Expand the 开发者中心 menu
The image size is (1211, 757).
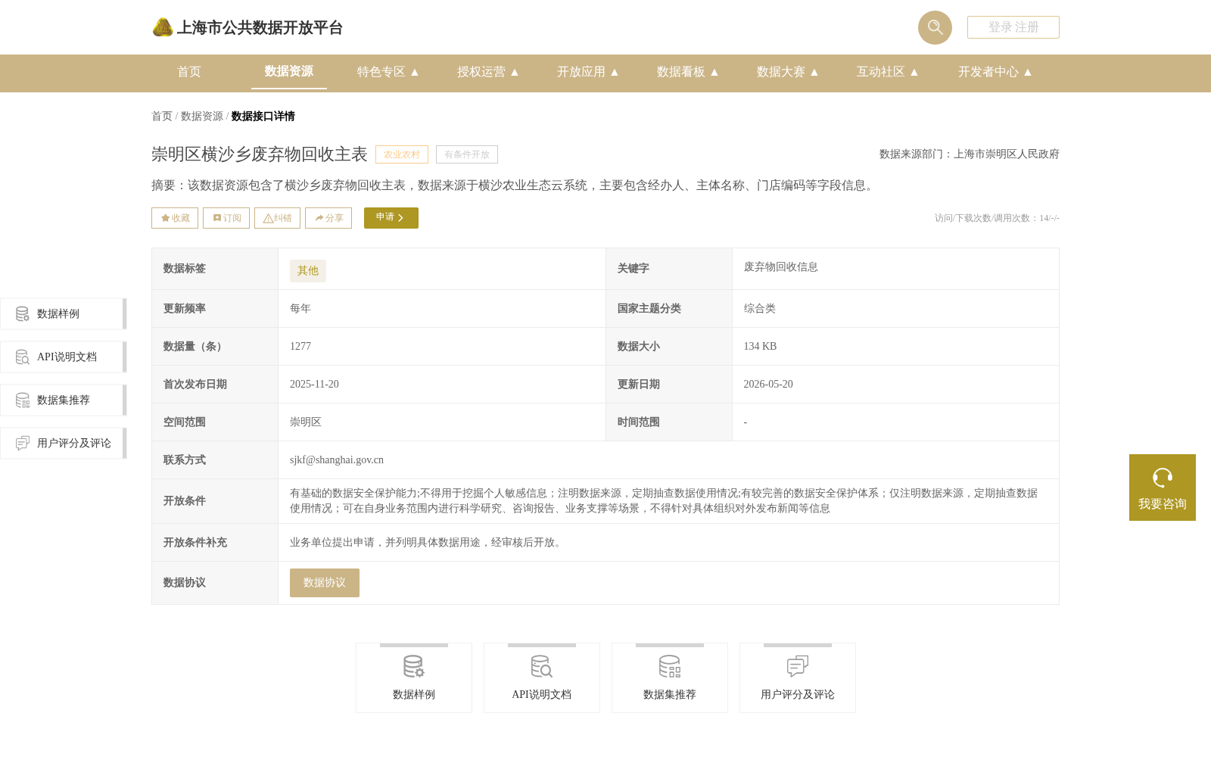pos(995,72)
